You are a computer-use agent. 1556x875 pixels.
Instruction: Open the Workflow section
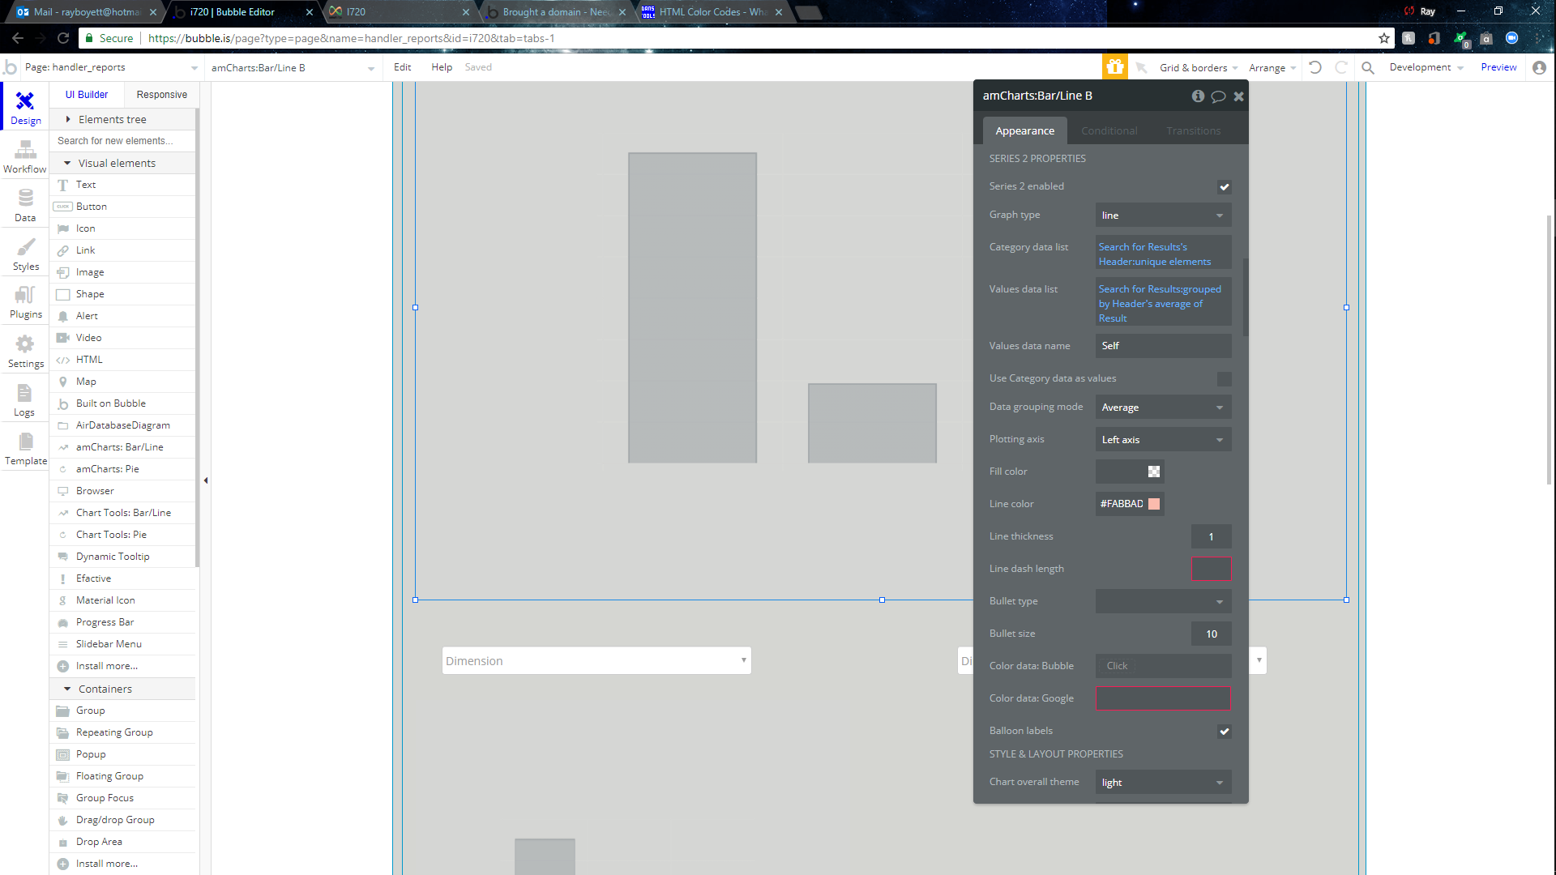pyautogui.click(x=25, y=157)
